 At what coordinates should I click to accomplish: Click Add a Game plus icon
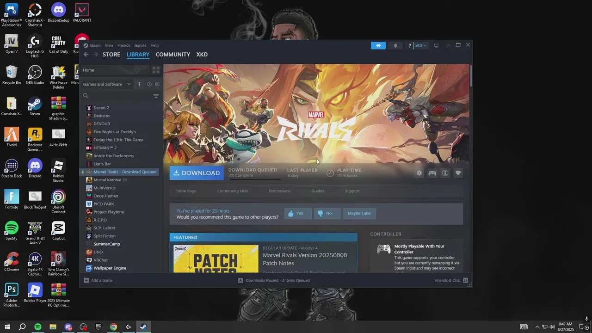[x=86, y=280]
